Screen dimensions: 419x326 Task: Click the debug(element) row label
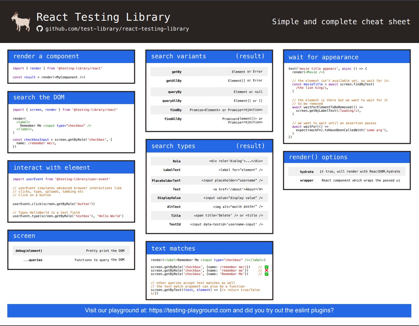pos(29,251)
